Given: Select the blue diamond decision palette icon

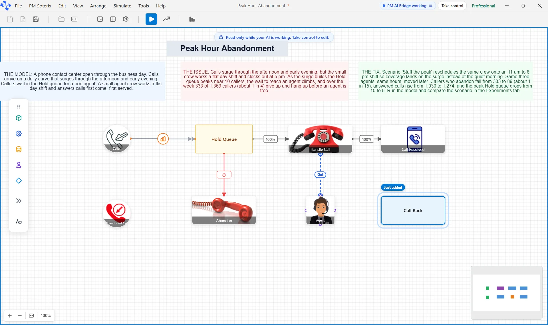Looking at the screenshot, I should coord(19,181).
